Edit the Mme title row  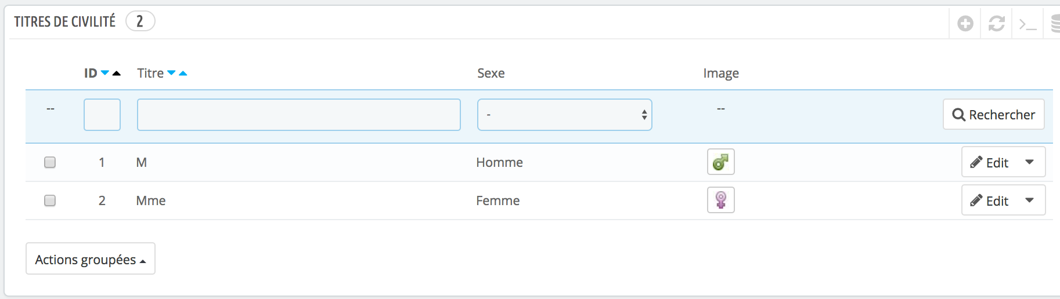click(990, 200)
